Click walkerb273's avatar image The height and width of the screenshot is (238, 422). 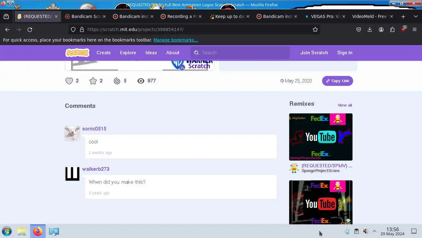pyautogui.click(x=72, y=174)
